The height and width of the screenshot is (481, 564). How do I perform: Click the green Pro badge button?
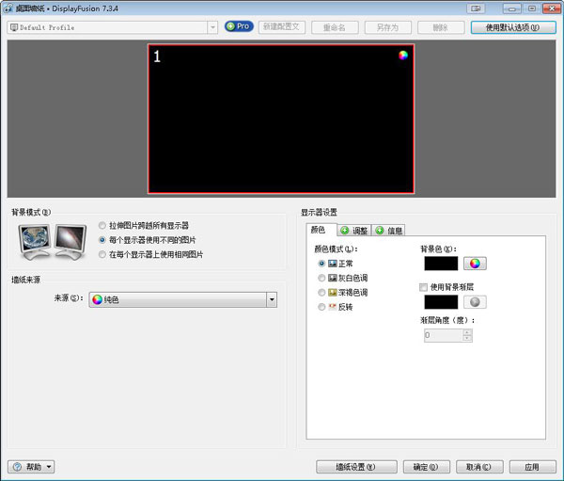[238, 27]
